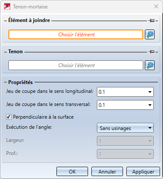Click the pin icon in Élément à joindre section
163x179 pixels.
coord(152,21)
